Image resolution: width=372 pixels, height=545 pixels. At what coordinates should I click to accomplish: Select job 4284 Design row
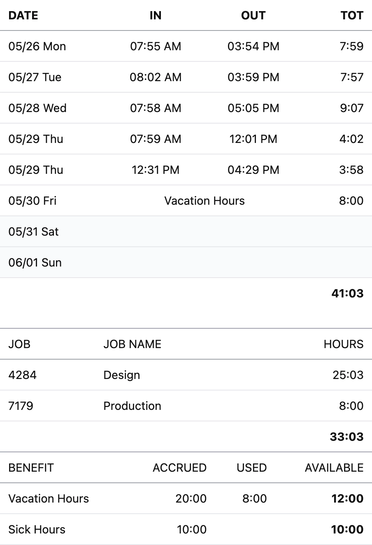(x=121, y=375)
